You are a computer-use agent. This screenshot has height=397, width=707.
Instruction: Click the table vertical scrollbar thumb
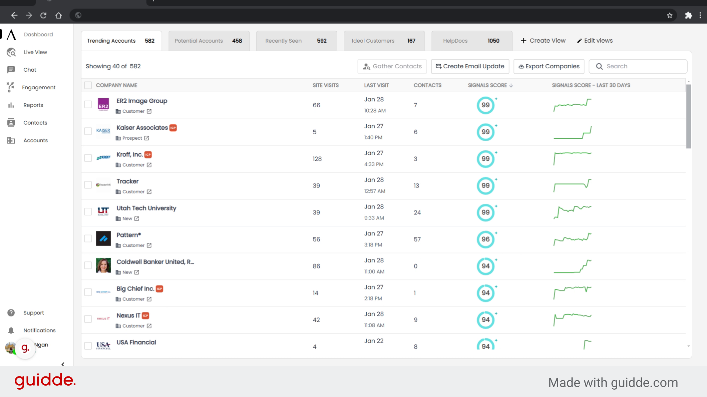pos(689,117)
